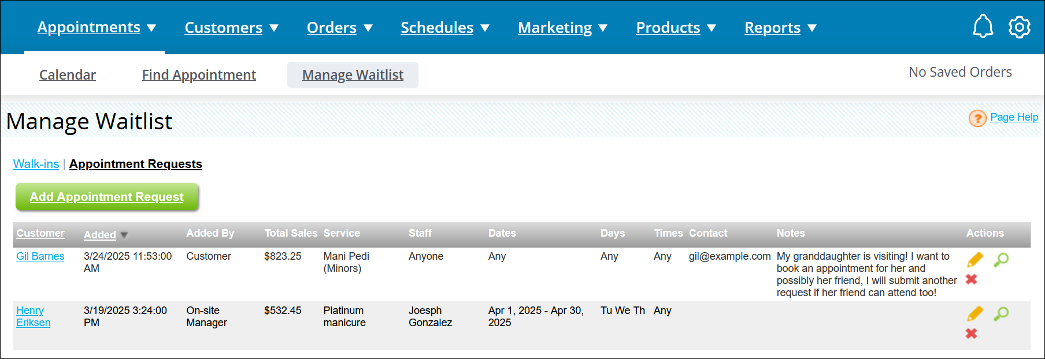Open the Products menu

coord(668,27)
